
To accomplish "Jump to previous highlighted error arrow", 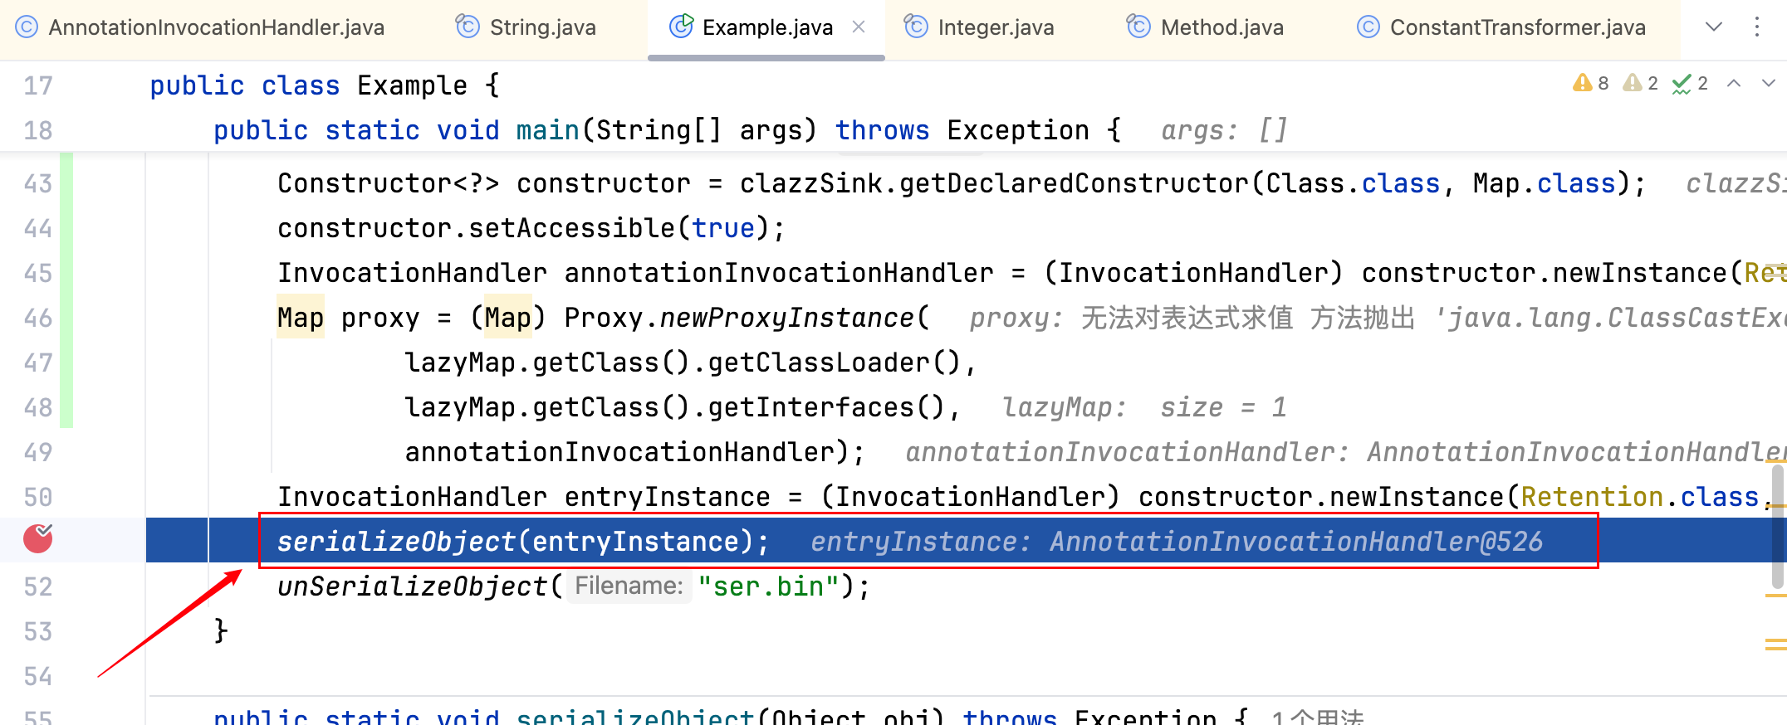I will click(1734, 83).
